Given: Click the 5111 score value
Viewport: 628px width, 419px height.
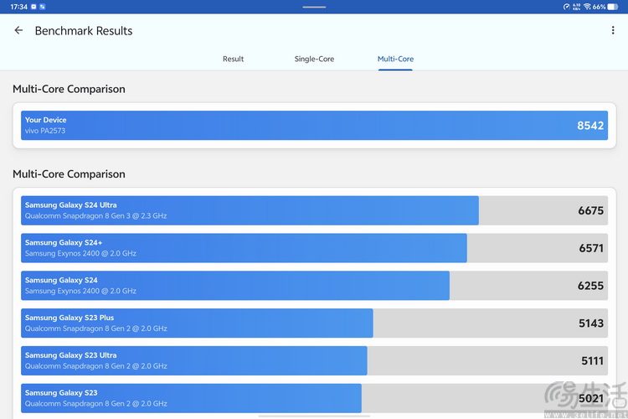Looking at the screenshot, I should 592,361.
